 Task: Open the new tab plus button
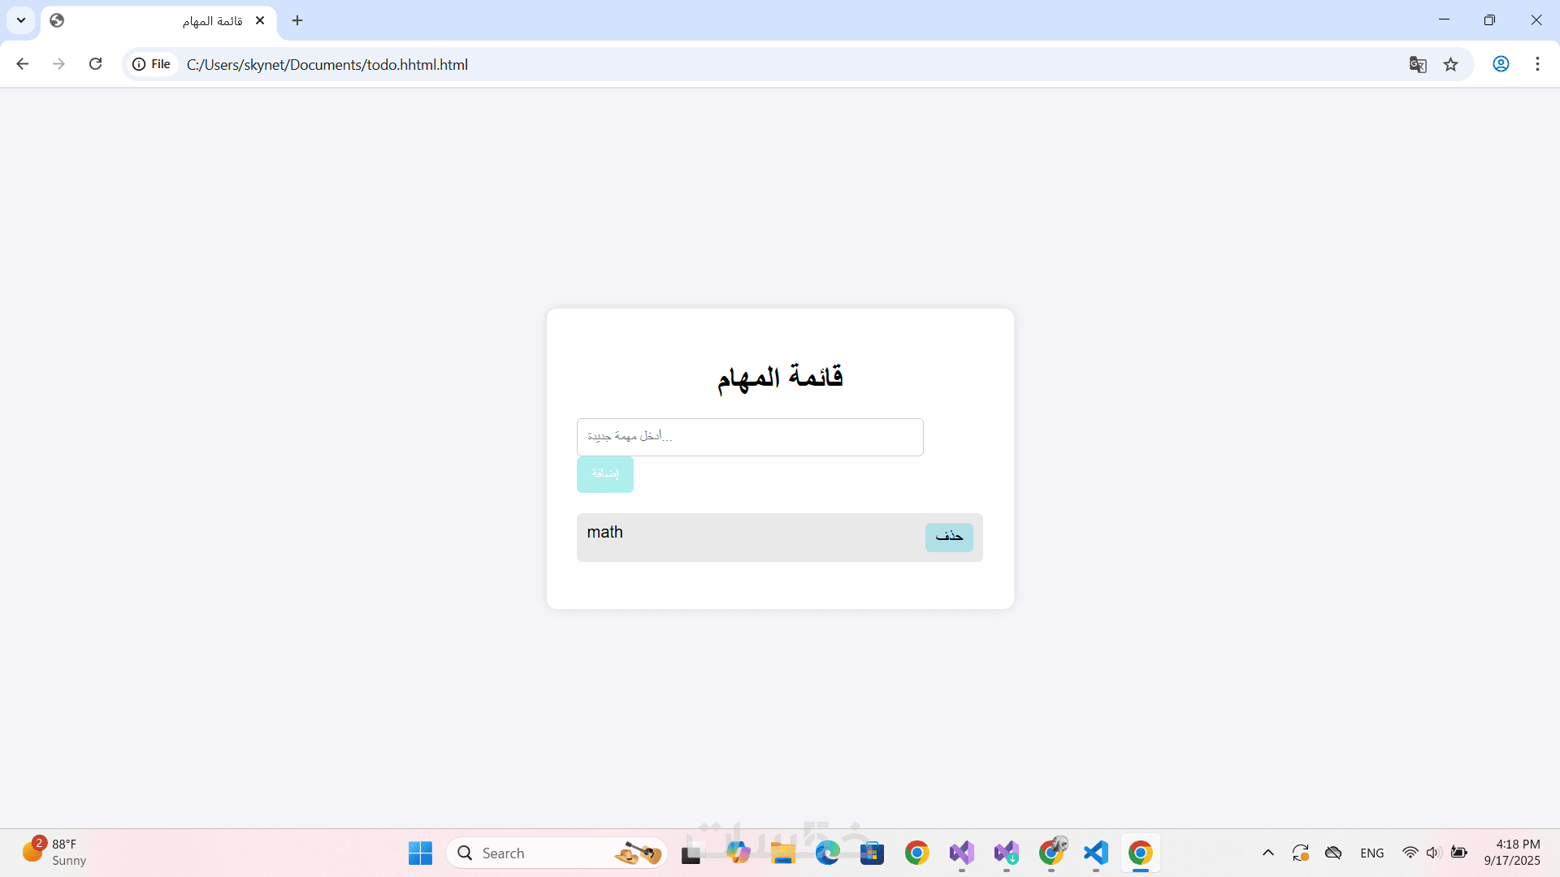coord(297,20)
